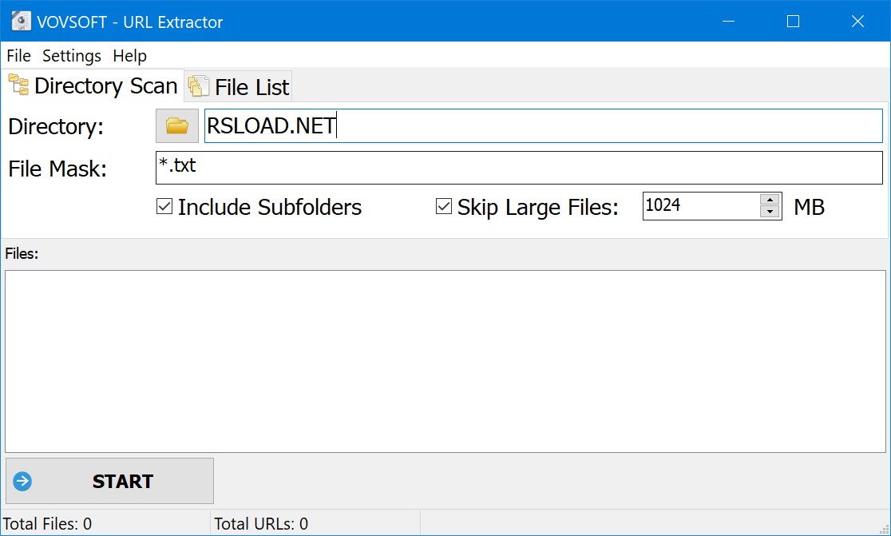Open the Settings menu
Screen dimensions: 891x536
pyautogui.click(x=71, y=55)
